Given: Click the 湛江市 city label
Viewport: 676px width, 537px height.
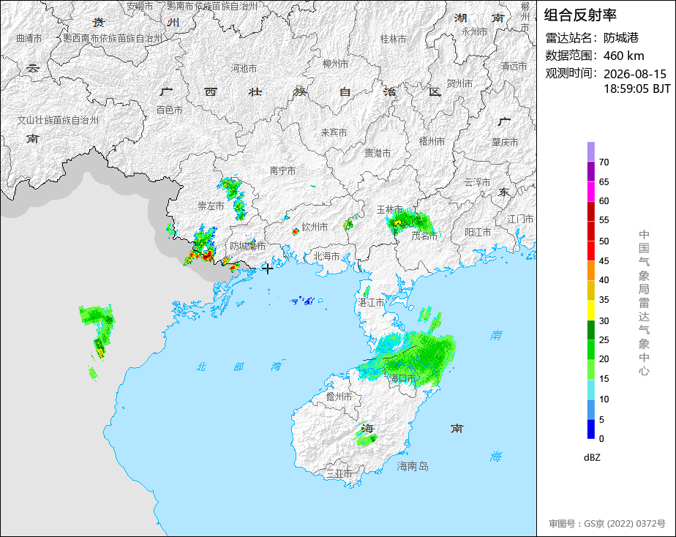Looking at the screenshot, I should coord(371,303).
